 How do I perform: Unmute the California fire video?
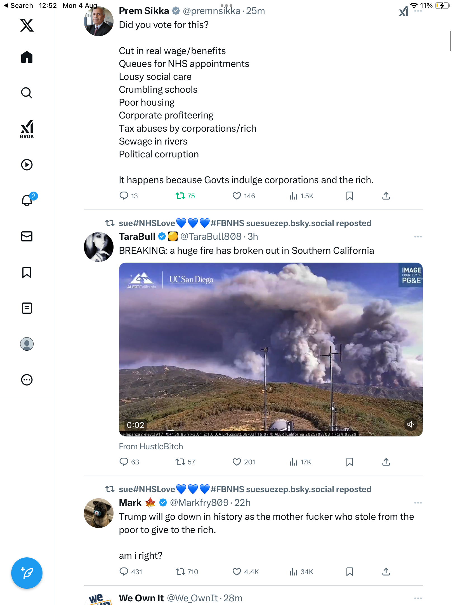click(x=410, y=424)
